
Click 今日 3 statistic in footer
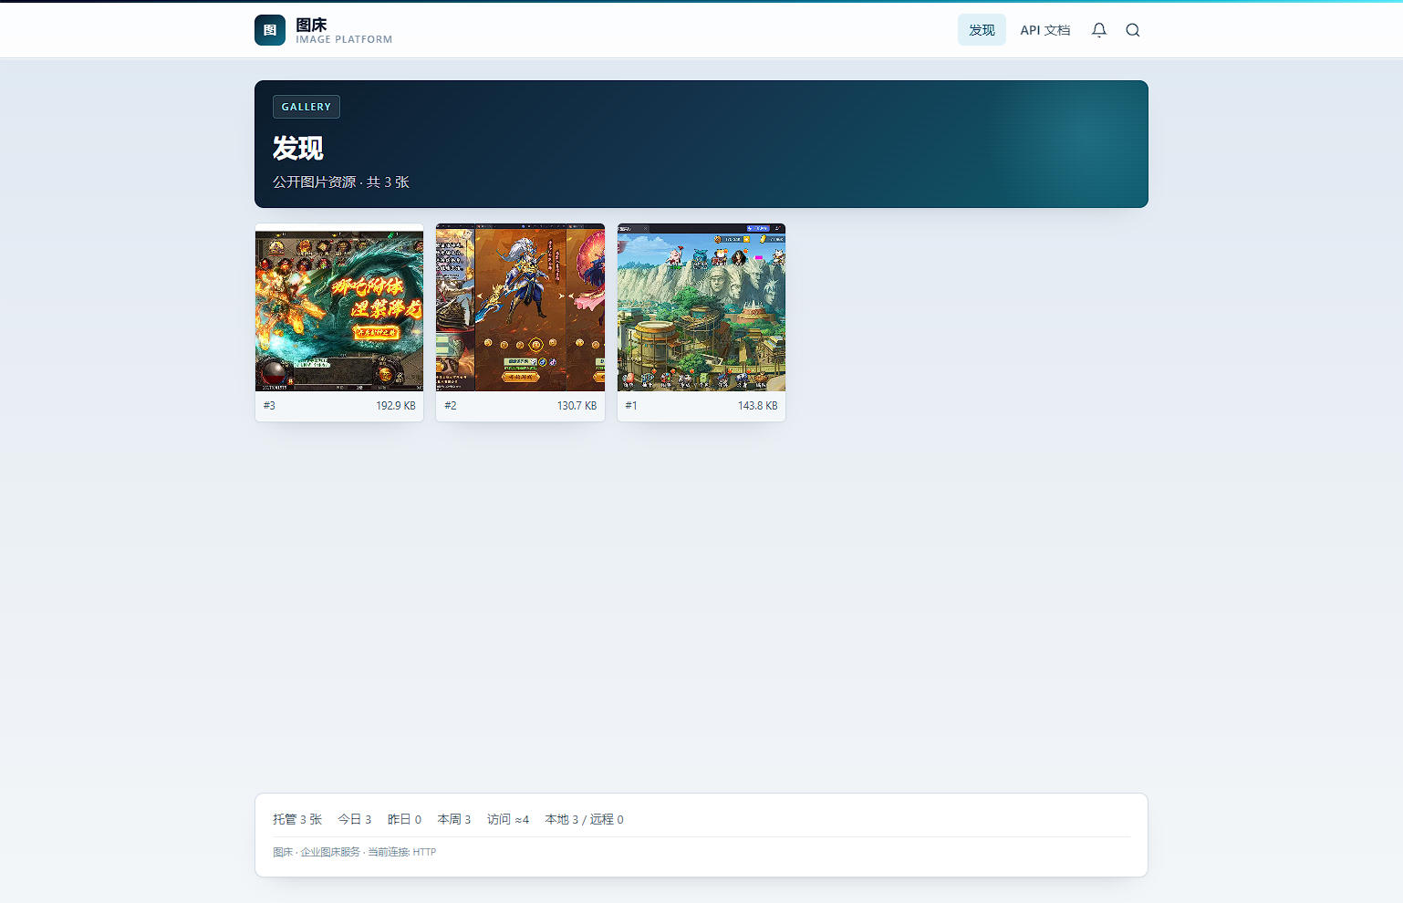point(355,819)
